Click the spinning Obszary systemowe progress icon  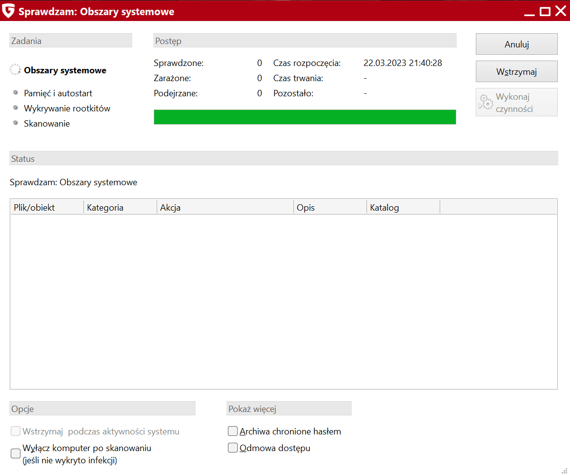pos(15,70)
